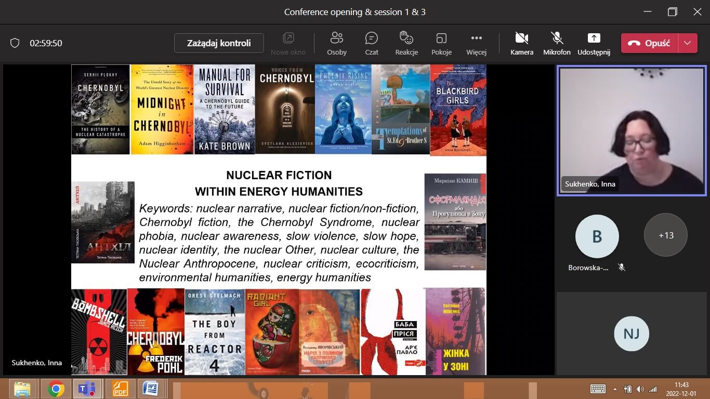
Task: Click the Баба Прися cover
Action: coord(393,332)
